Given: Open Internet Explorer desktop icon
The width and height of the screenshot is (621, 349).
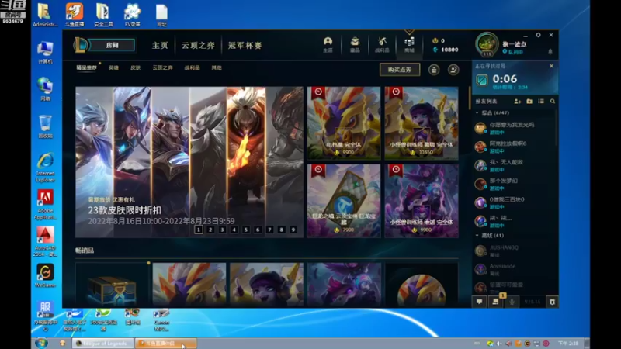Looking at the screenshot, I should tap(45, 168).
